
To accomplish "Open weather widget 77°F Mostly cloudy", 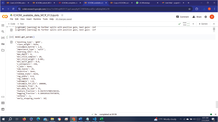I will pyautogui.click(x=165, y=119).
